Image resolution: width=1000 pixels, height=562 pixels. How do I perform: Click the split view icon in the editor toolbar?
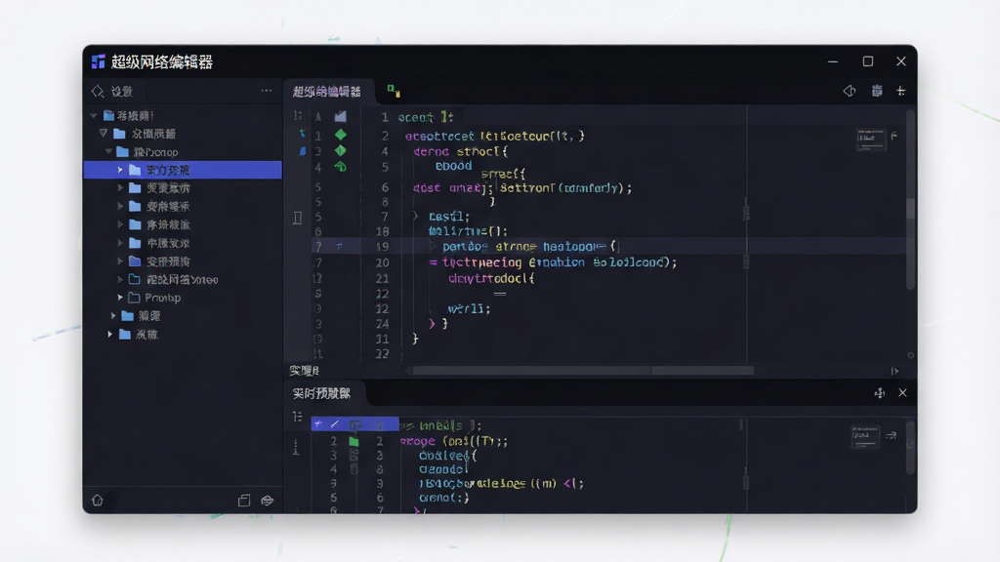tap(850, 91)
